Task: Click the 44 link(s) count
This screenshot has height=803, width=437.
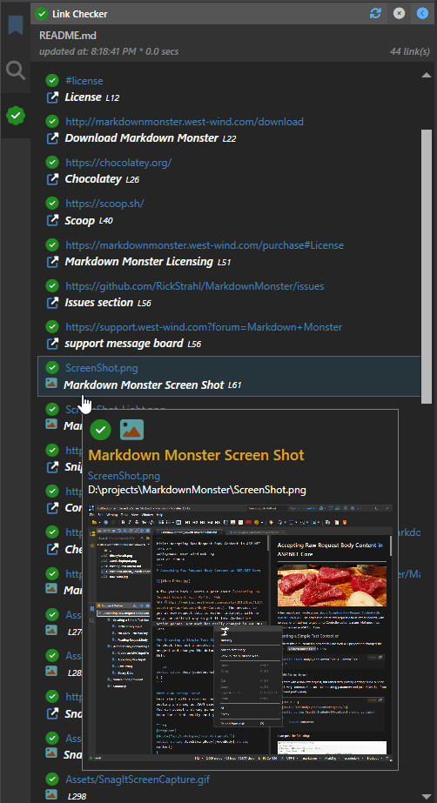Action: (x=410, y=51)
